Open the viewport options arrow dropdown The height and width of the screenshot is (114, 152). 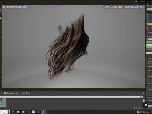4,7
